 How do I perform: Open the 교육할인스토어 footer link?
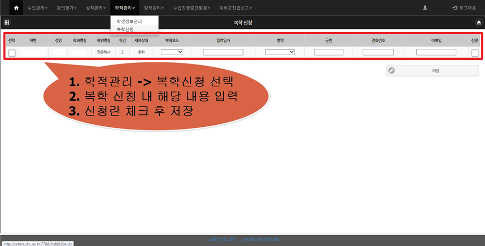pos(223,239)
